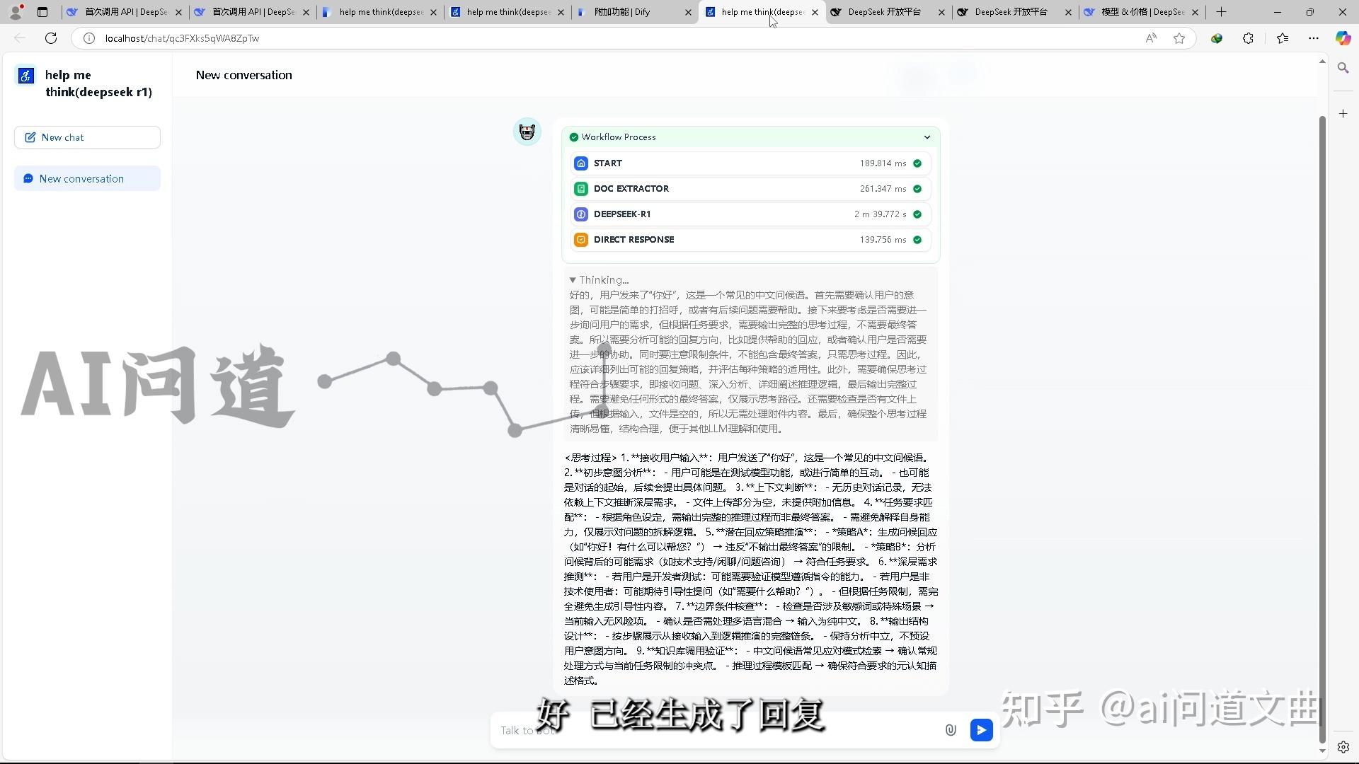Start a New chat
The width and height of the screenshot is (1359, 764).
(x=87, y=137)
